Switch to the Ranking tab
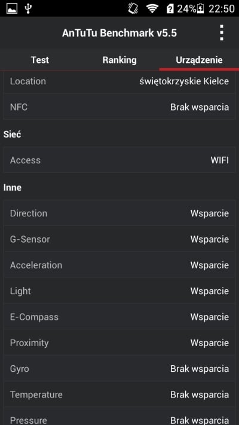 point(119,60)
